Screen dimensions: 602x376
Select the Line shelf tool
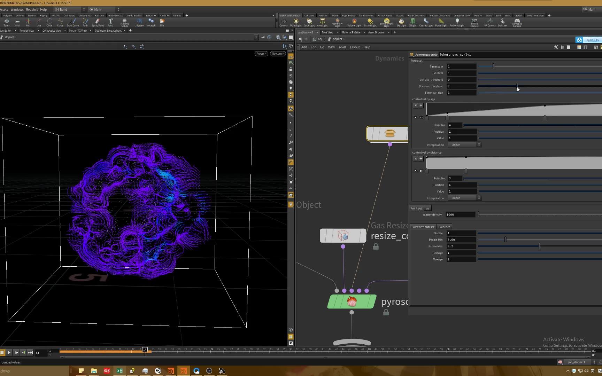(x=39, y=23)
